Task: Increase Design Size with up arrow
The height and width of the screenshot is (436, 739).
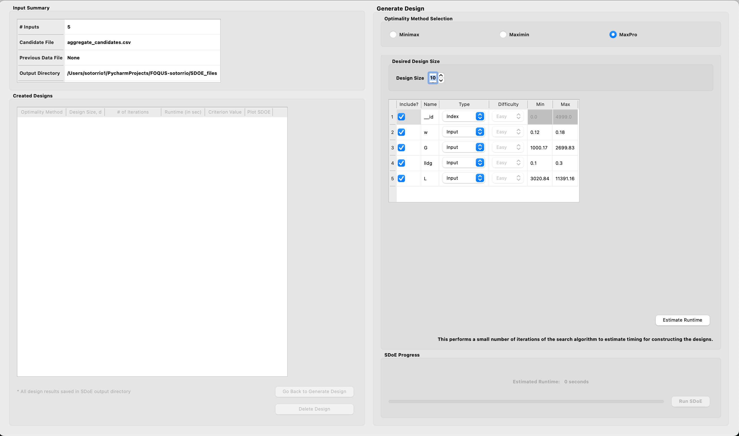Action: (x=441, y=76)
